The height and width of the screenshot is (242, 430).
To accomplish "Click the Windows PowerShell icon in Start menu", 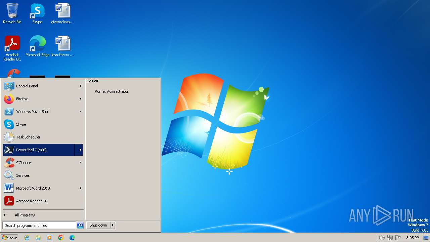I will click(9, 112).
